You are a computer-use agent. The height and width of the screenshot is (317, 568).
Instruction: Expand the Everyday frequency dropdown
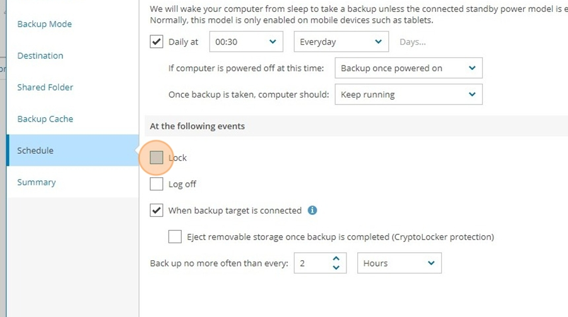pyautogui.click(x=341, y=42)
